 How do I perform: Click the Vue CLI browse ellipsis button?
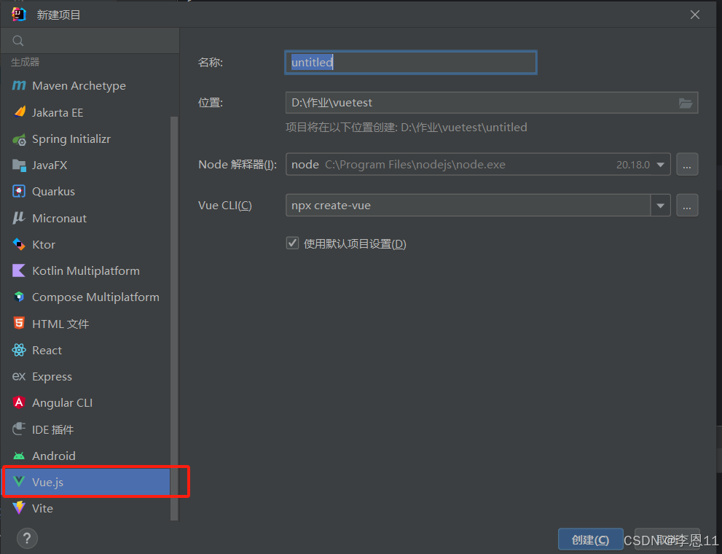tap(687, 206)
